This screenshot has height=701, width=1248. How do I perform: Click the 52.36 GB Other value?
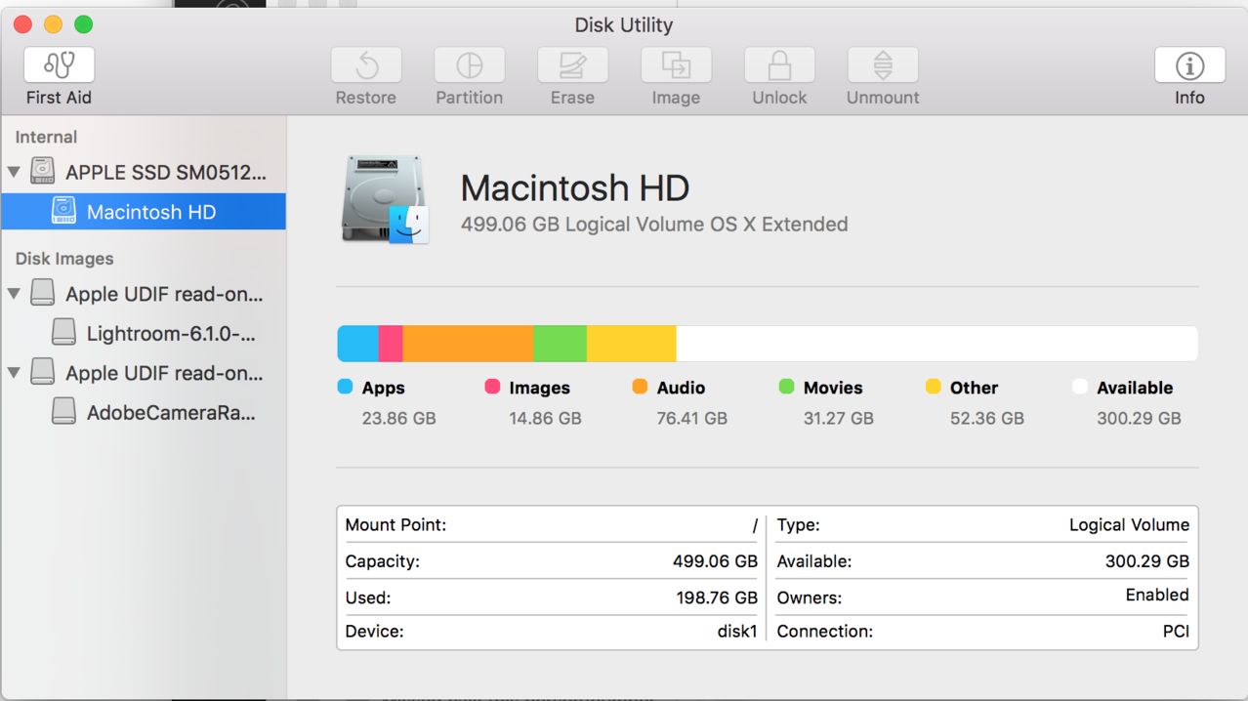(987, 418)
